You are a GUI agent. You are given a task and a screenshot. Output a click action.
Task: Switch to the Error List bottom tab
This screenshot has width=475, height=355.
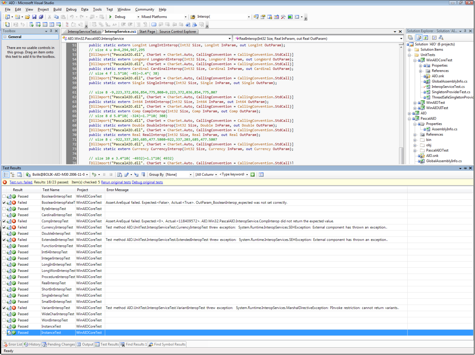point(12,344)
